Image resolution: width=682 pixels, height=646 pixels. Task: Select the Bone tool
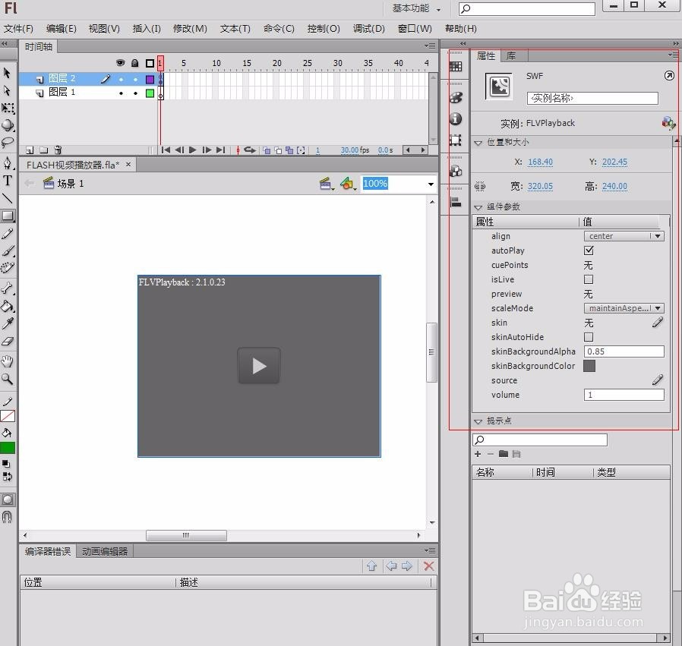point(8,288)
